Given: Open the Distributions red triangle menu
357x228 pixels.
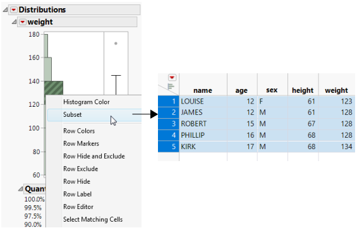Looking at the screenshot, I should point(14,9).
